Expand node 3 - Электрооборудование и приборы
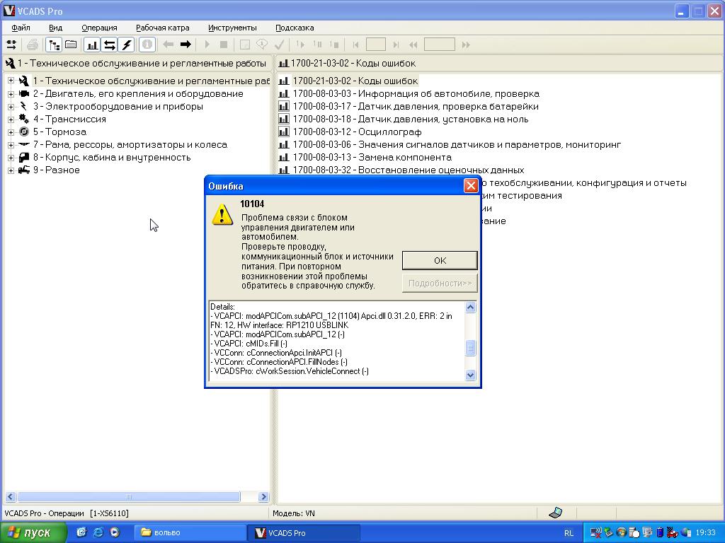Screen dimensions: 725x543 click(x=11, y=106)
